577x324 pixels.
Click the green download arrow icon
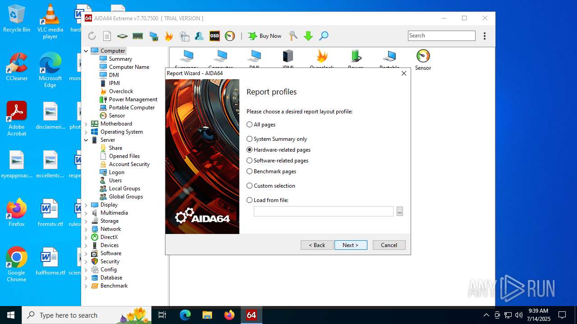click(308, 36)
